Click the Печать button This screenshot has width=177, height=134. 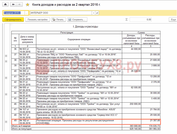(x=58, y=20)
